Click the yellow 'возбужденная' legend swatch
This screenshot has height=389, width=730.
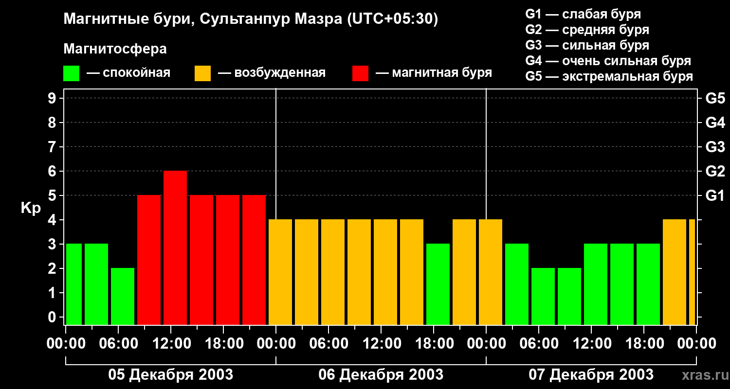pyautogui.click(x=202, y=73)
